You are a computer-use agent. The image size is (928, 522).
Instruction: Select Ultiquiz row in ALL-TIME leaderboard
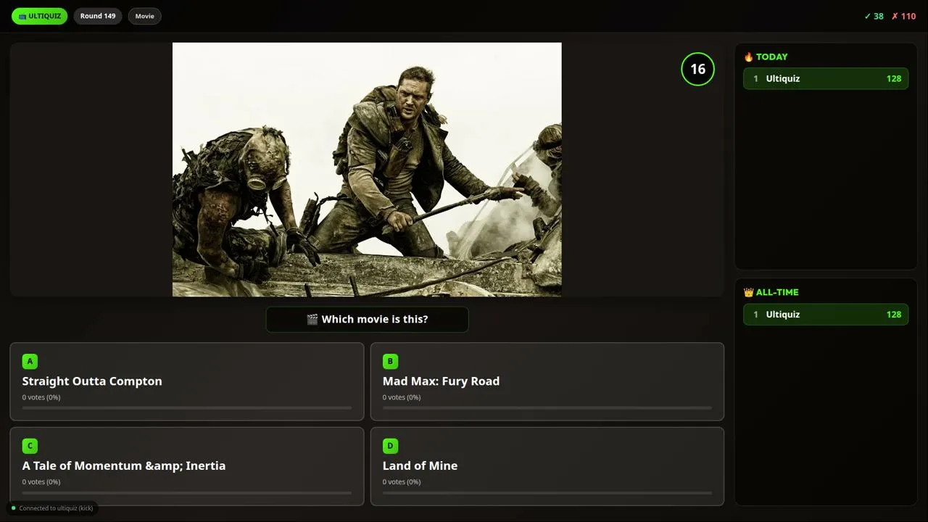[x=826, y=315]
